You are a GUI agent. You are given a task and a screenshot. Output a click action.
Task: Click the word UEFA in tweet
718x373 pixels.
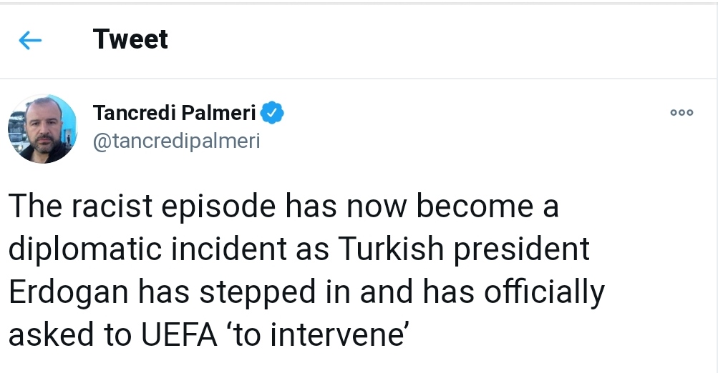pyautogui.click(x=179, y=334)
